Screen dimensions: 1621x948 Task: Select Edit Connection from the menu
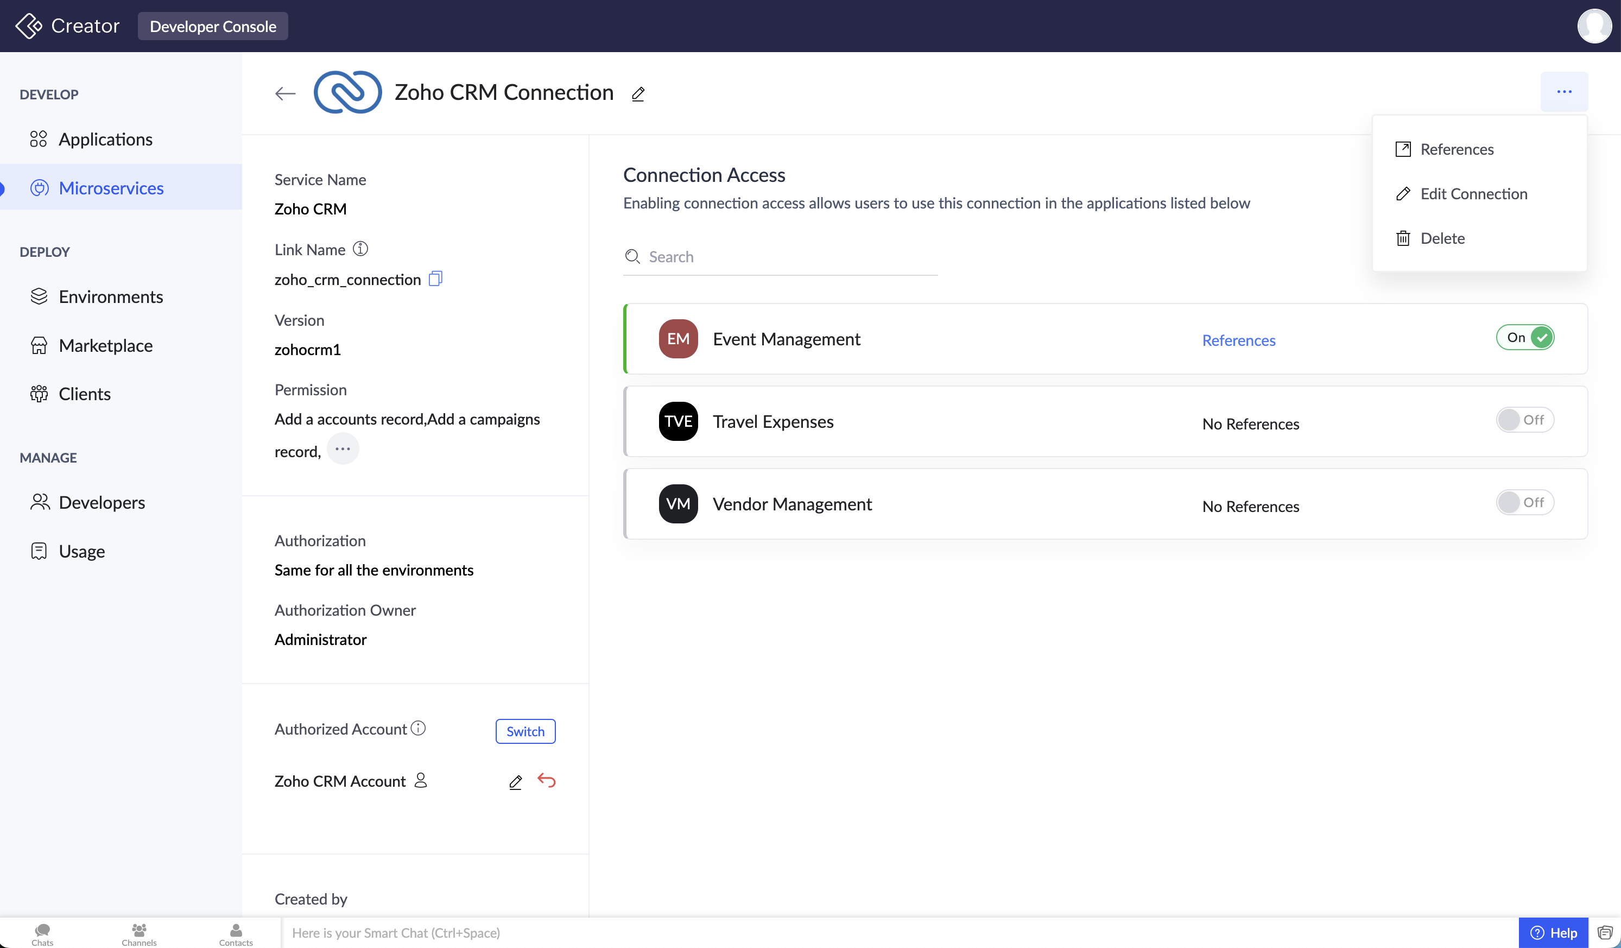click(1473, 194)
